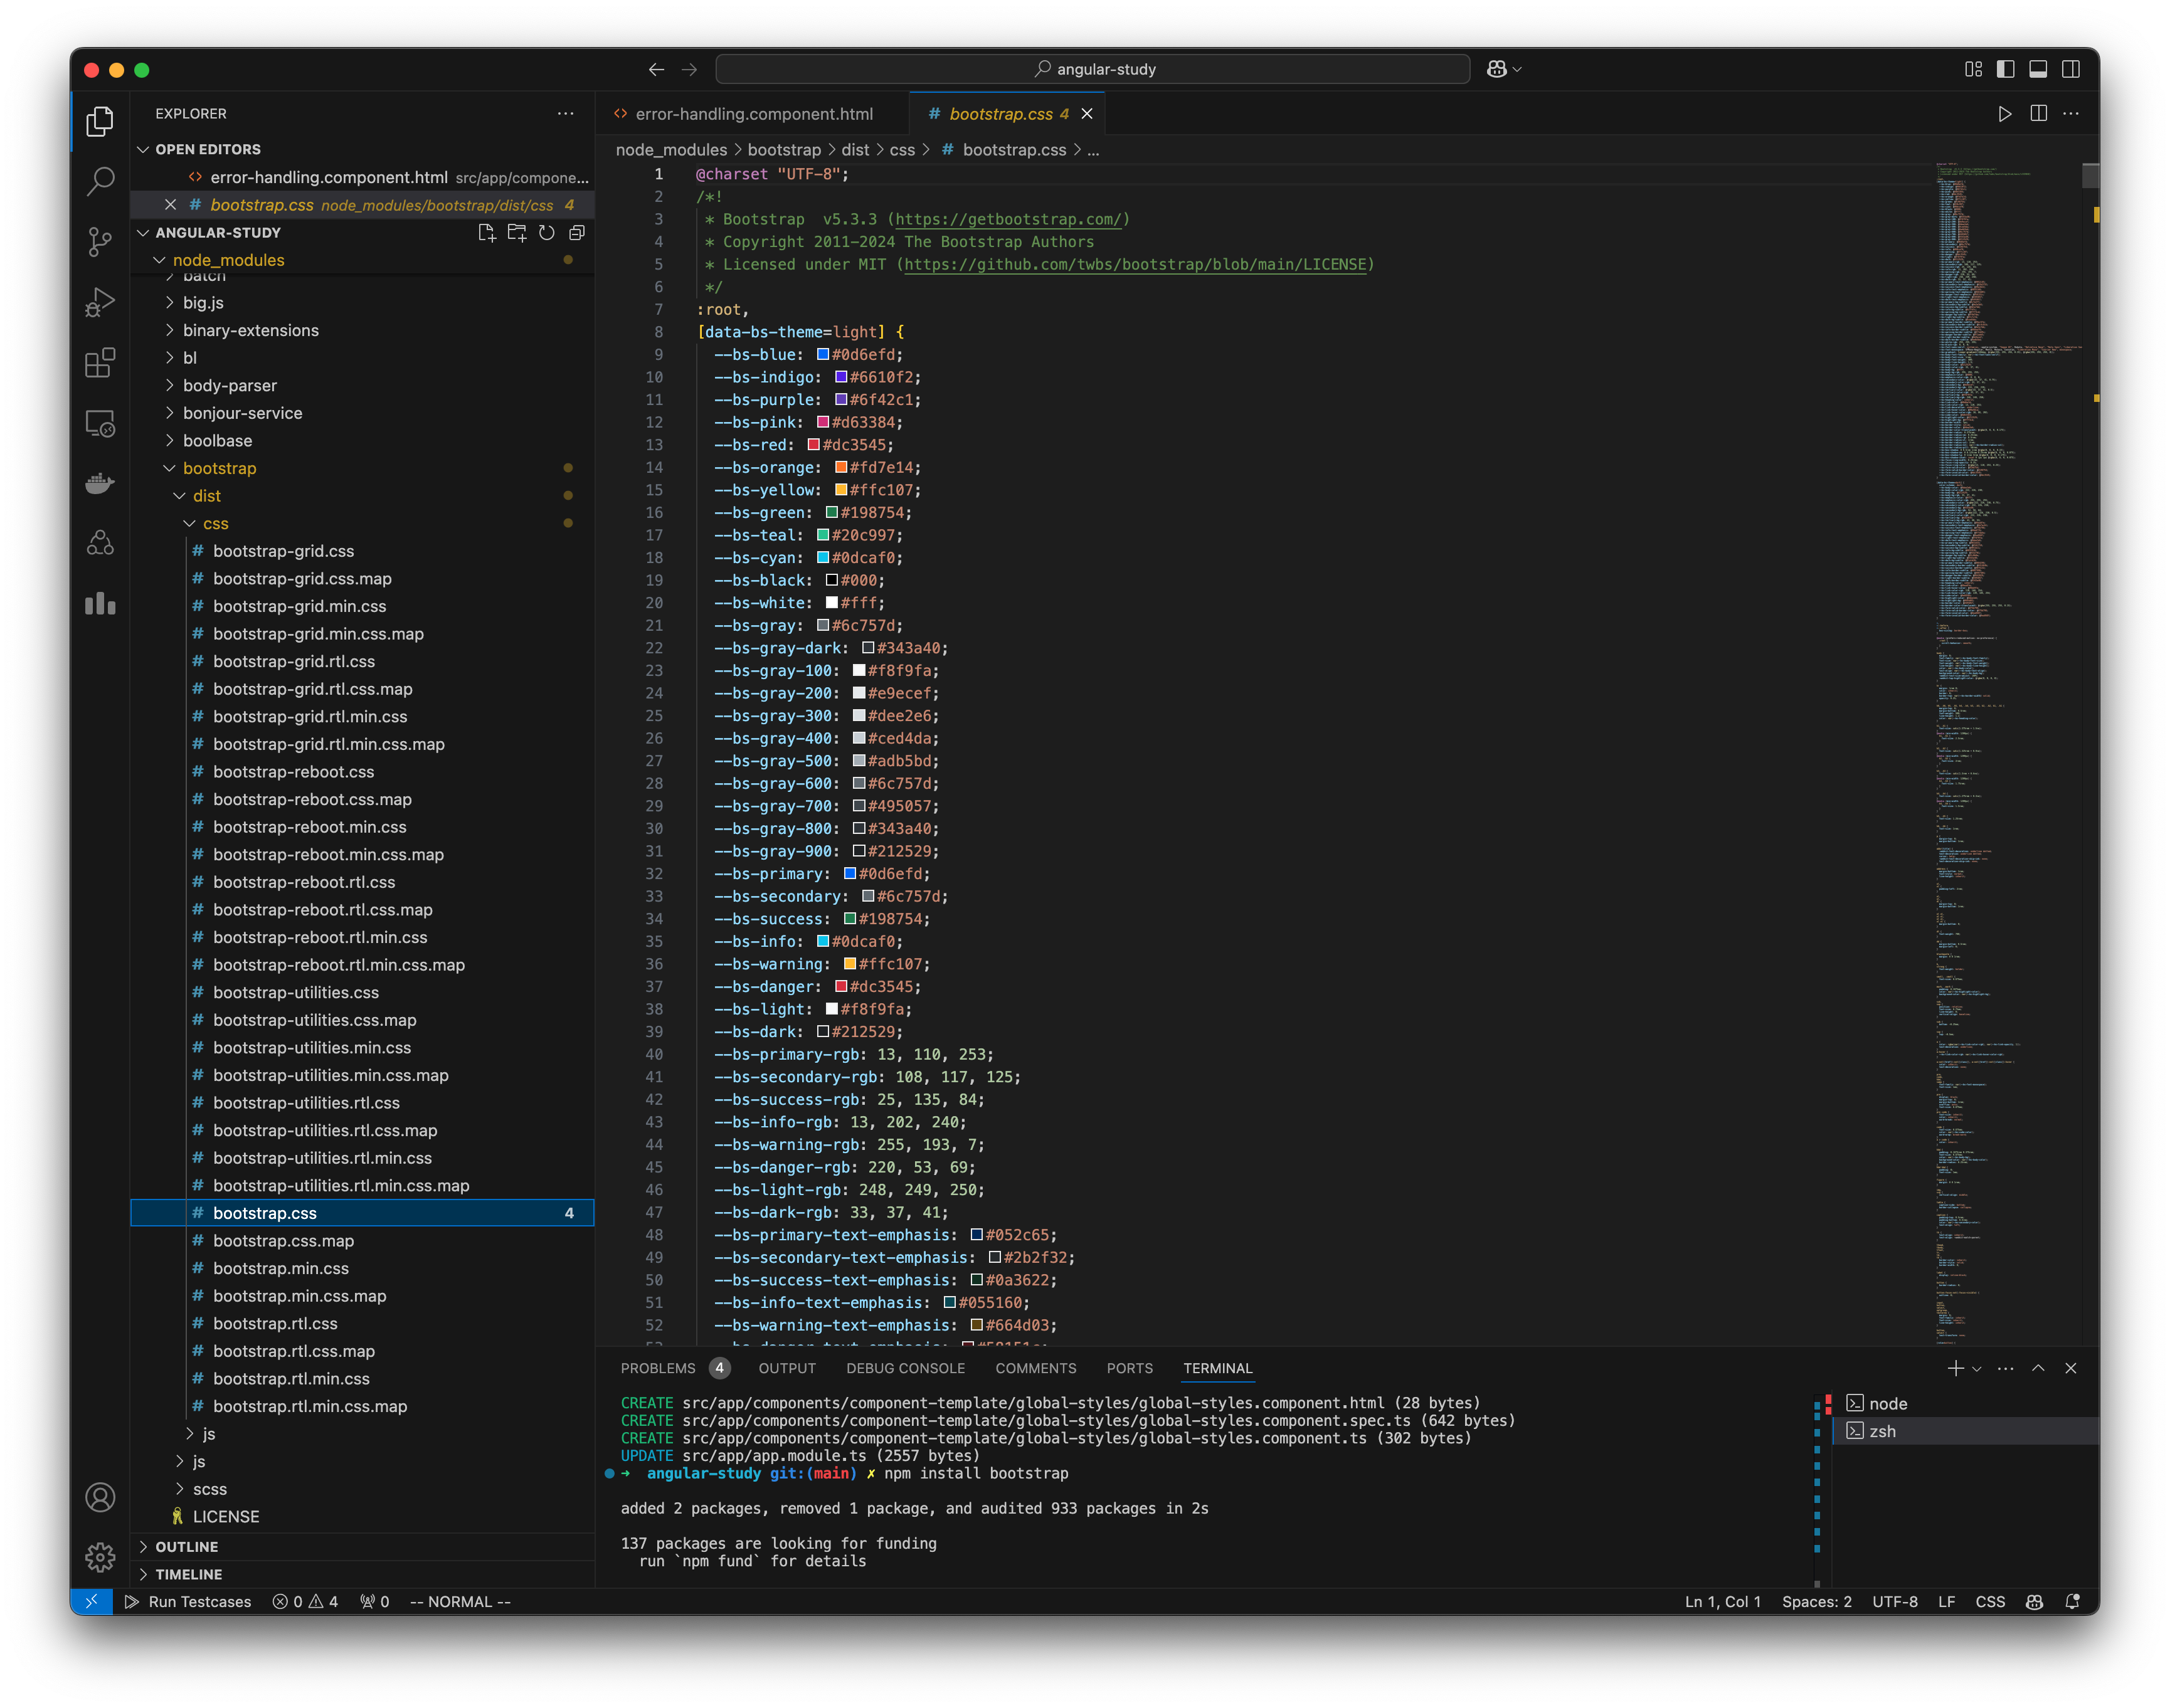Click the --bs-blue color swatch
The height and width of the screenshot is (1708, 2170).
click(821, 354)
